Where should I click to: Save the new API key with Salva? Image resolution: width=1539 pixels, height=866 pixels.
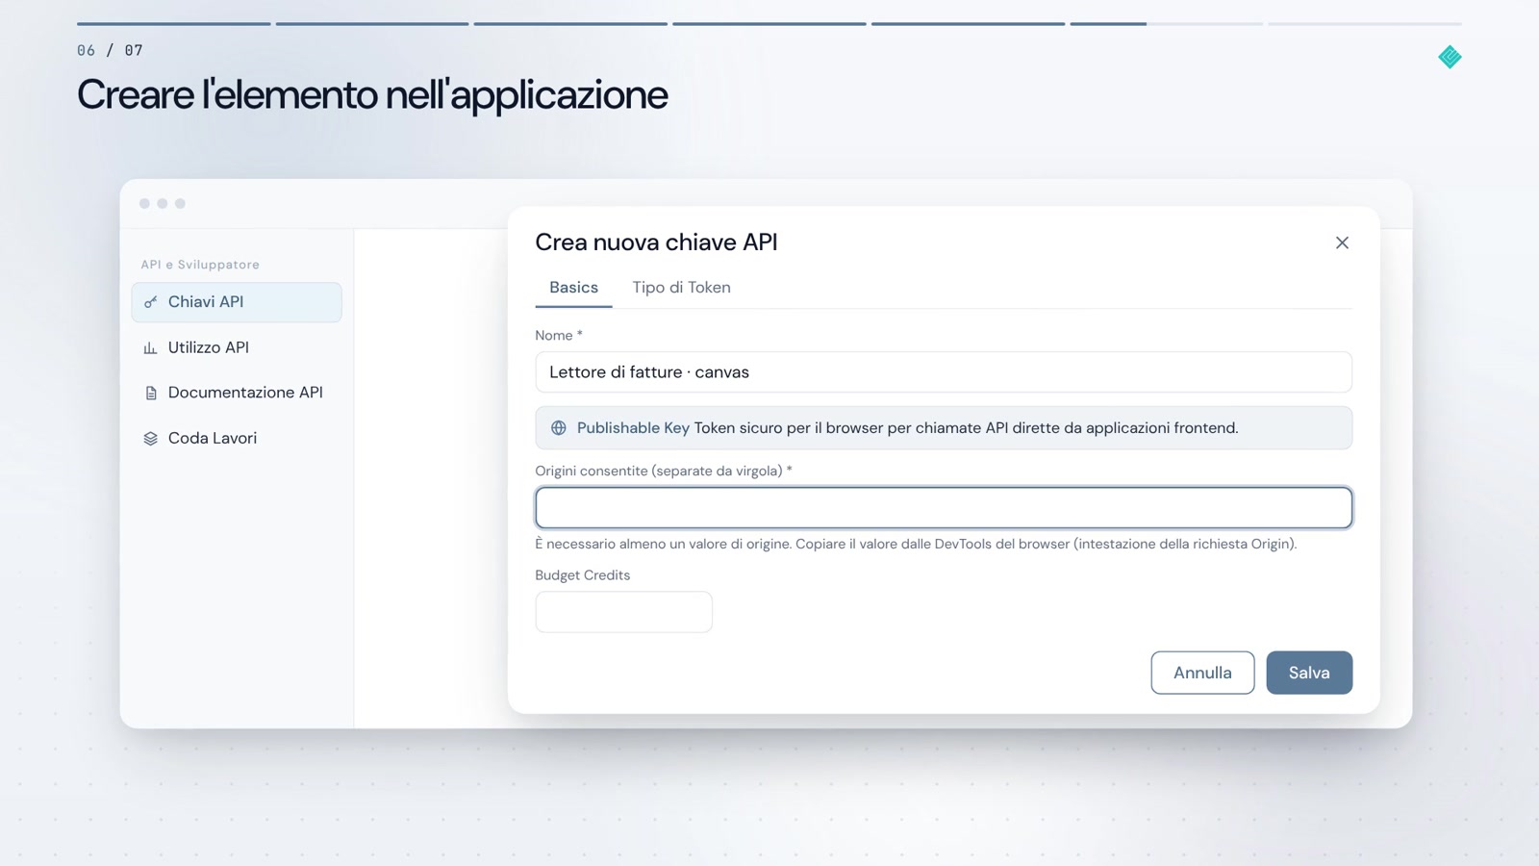1309,673
